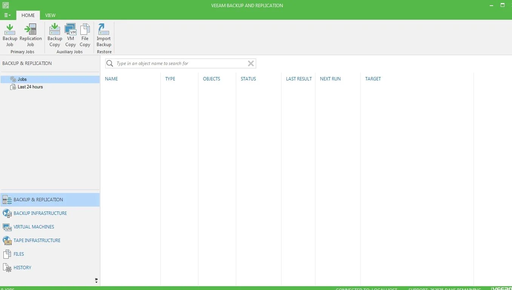Click the Last 24 hours icon

(13, 87)
